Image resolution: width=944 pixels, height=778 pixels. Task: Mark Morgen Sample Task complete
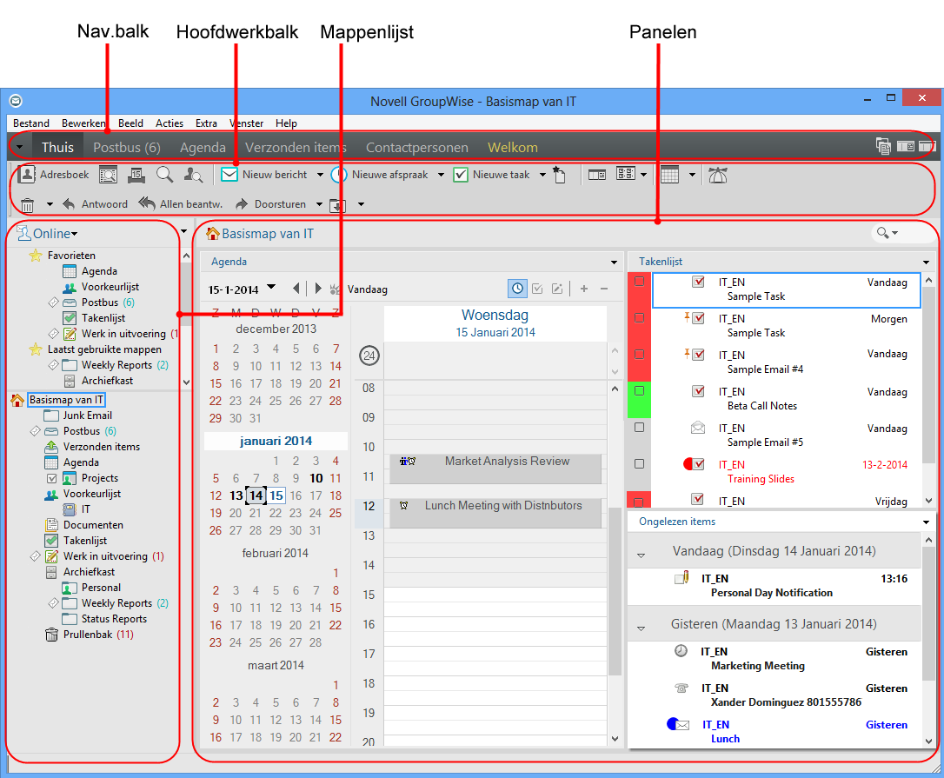pyautogui.click(x=698, y=318)
